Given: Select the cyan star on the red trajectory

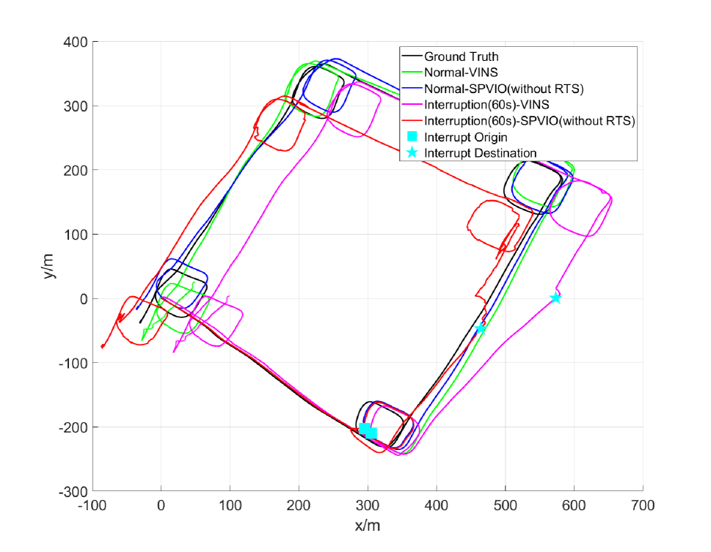Looking at the screenshot, I should [x=481, y=329].
